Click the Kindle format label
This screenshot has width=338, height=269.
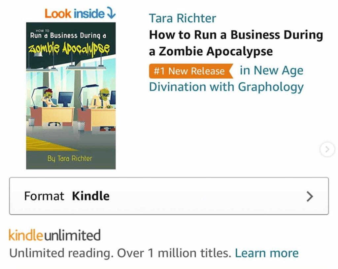91,196
